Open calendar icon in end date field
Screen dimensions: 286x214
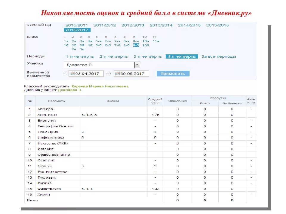(x=117, y=74)
